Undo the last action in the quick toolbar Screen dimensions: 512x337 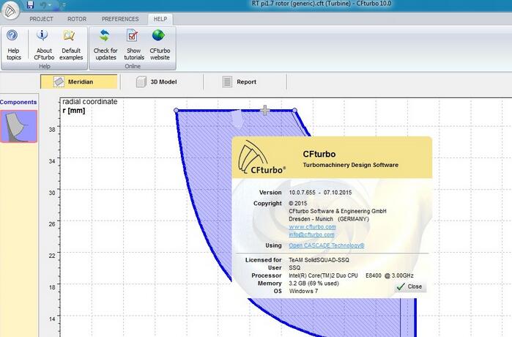tap(43, 5)
